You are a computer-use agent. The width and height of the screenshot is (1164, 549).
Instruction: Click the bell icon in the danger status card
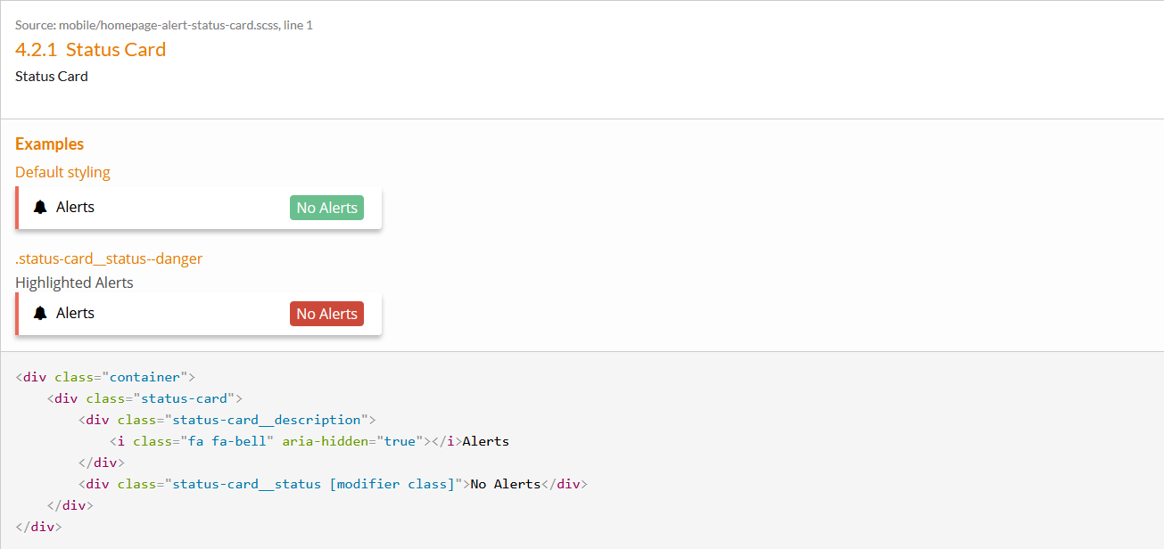click(40, 313)
